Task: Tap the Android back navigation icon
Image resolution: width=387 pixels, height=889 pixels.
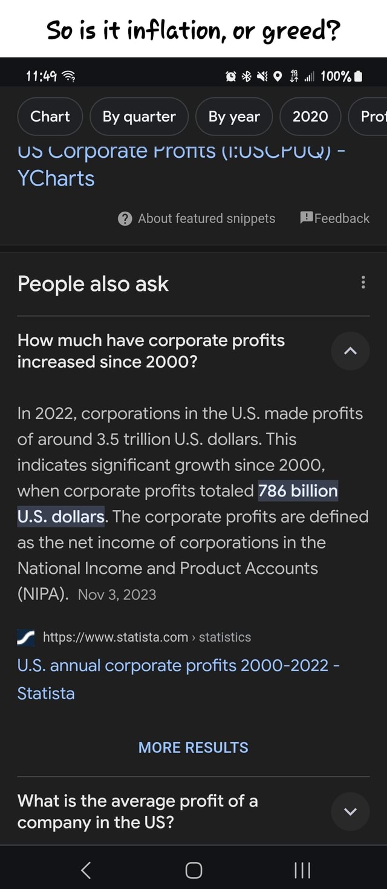Action: [x=86, y=870]
